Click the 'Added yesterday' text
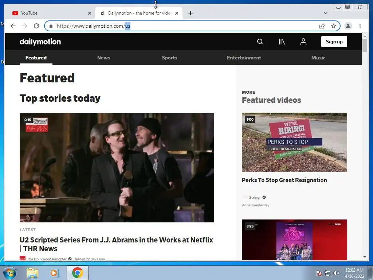Viewport: 373px width, 280px height. (255, 205)
